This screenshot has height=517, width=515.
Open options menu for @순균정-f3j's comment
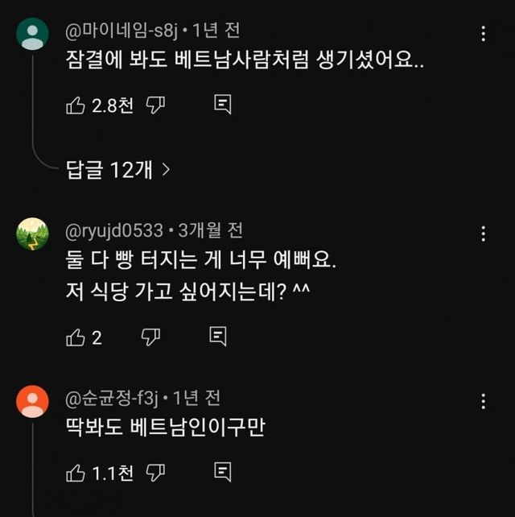coord(483,400)
